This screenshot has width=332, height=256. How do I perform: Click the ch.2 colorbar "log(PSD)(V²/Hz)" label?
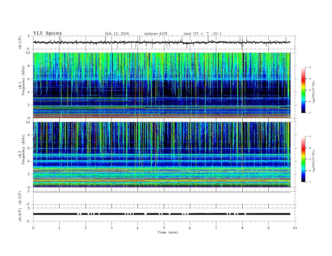click(x=314, y=161)
